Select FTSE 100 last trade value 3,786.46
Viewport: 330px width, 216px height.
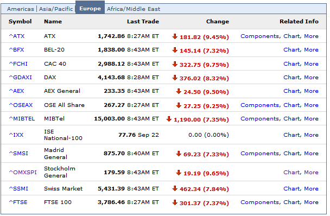tap(111, 202)
